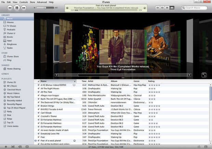
Task: Open TV Shows library
Action: pyautogui.click(x=11, y=26)
